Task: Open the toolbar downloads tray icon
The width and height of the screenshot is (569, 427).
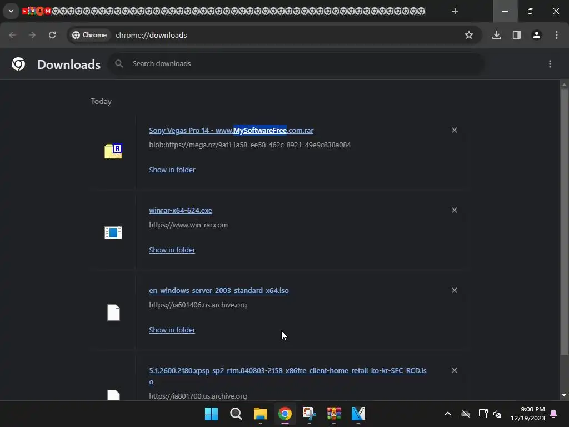Action: pyautogui.click(x=497, y=35)
